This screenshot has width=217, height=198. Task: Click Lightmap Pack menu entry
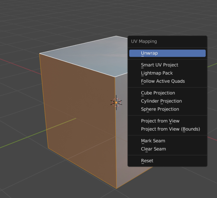click(157, 73)
